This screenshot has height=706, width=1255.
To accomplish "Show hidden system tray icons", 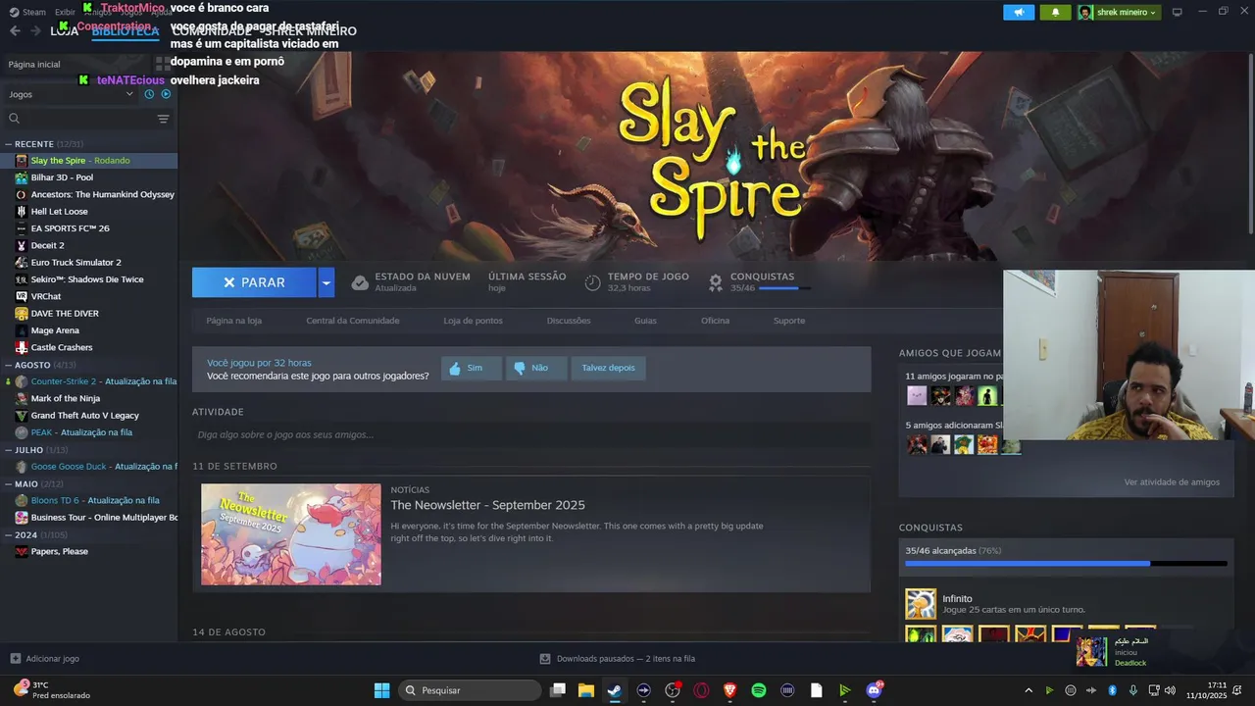I will coord(1029,690).
